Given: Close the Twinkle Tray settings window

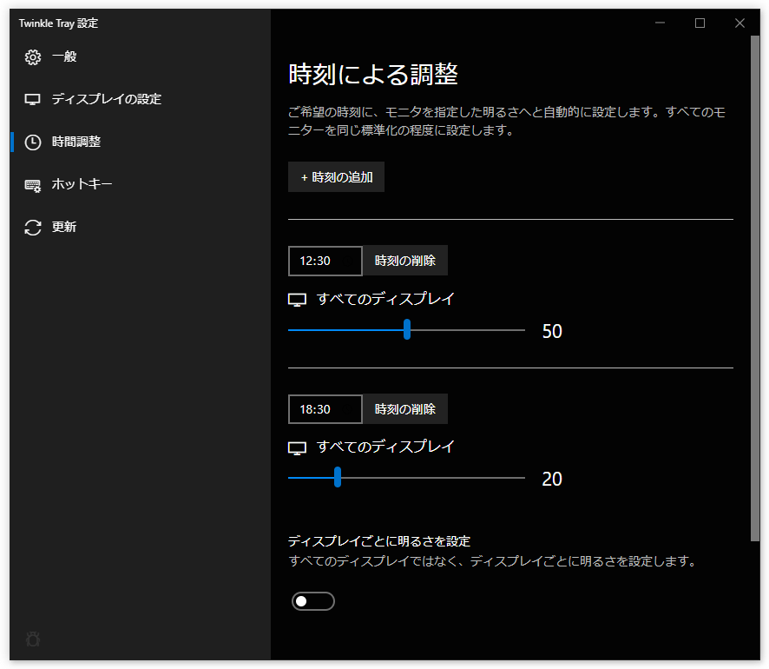Looking at the screenshot, I should [x=739, y=23].
